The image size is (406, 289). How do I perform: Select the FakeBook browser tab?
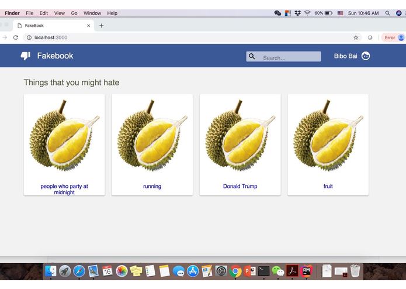click(53, 26)
